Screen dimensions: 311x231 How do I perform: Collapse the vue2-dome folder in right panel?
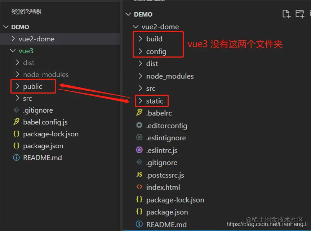(135, 27)
